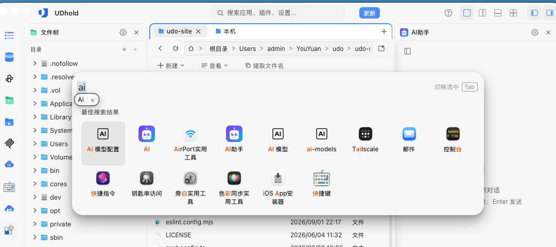556x247 pixels.
Task: Open 旁白实用工具 result
Action: pos(190,187)
